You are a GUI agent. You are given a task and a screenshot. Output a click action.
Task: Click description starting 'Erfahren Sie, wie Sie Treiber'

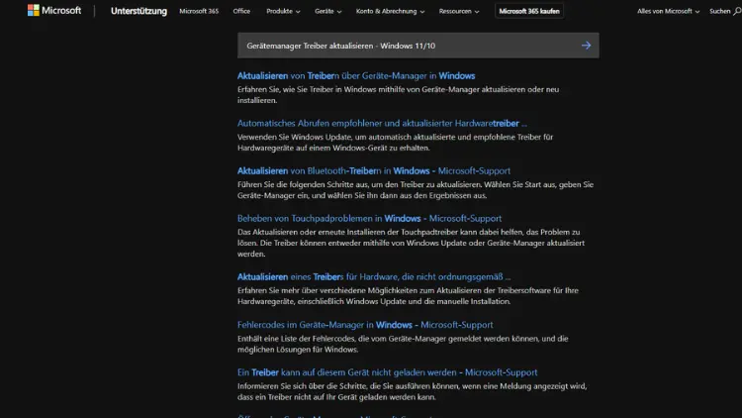click(x=398, y=95)
